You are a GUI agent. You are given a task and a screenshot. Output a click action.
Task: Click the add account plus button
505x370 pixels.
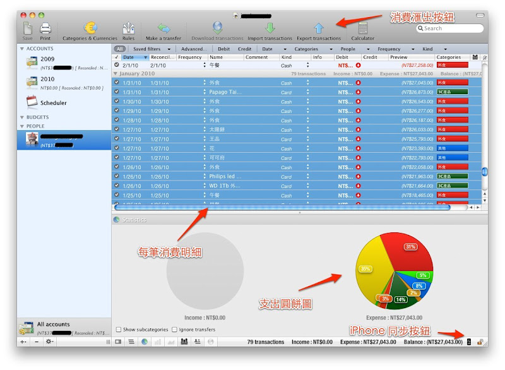(x=23, y=342)
